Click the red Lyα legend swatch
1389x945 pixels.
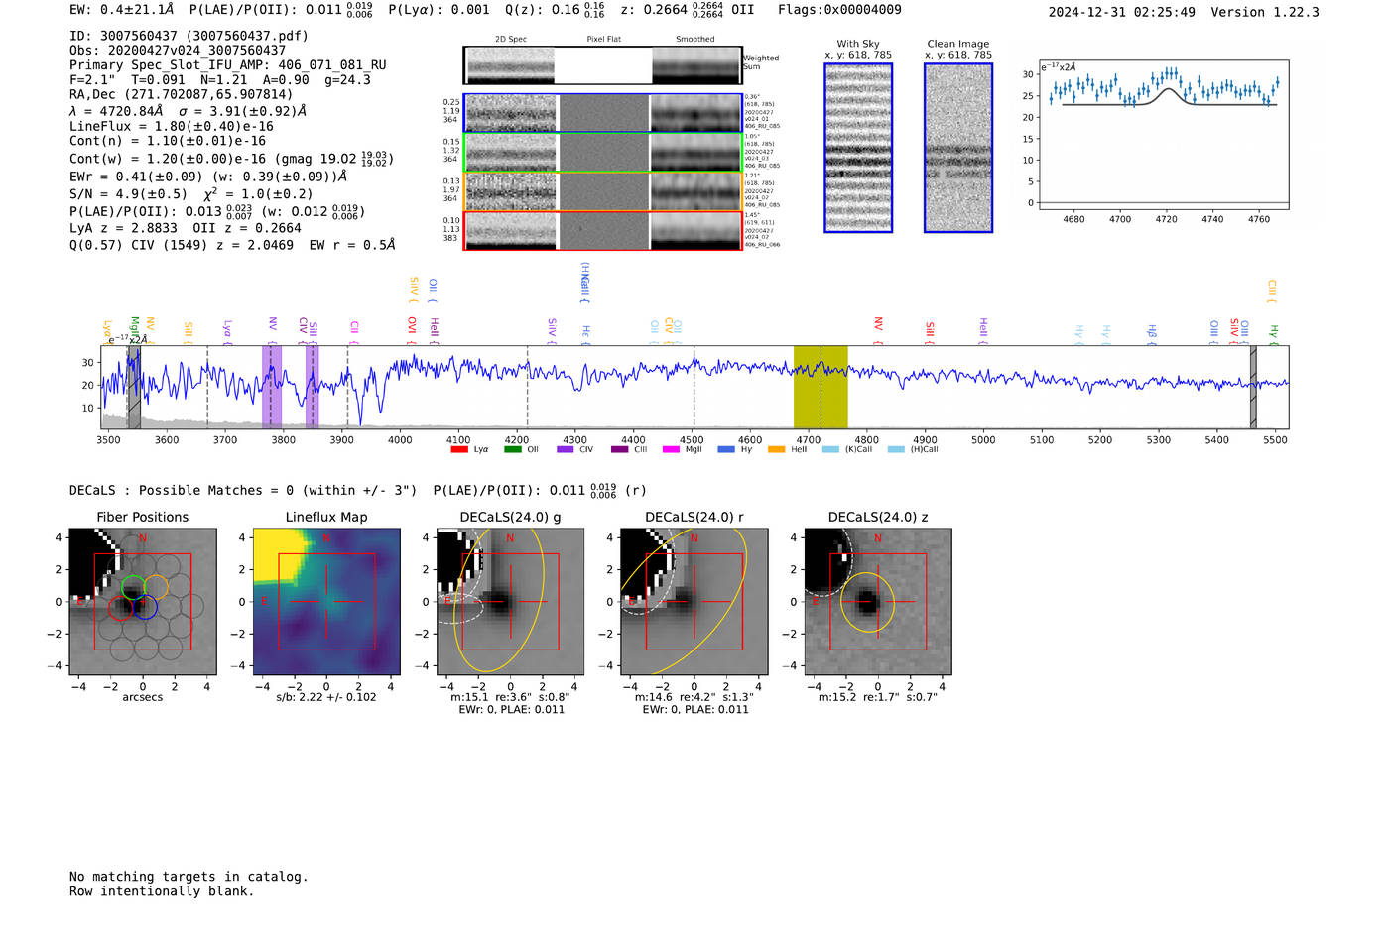click(x=459, y=450)
